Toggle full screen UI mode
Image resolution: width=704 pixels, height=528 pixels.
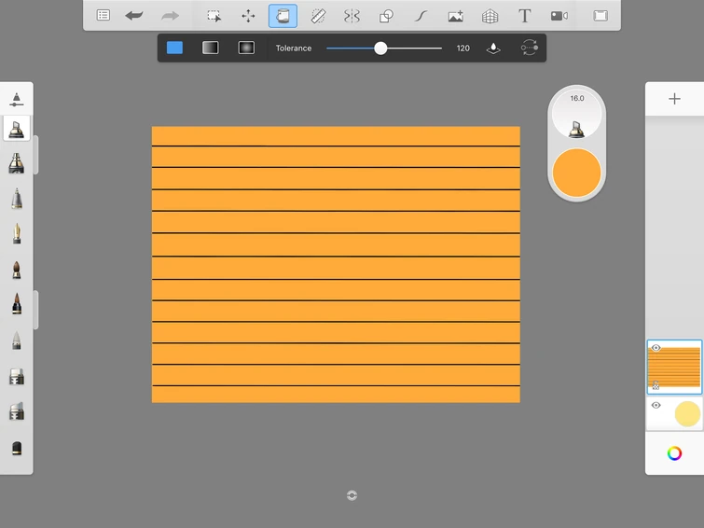coord(600,16)
